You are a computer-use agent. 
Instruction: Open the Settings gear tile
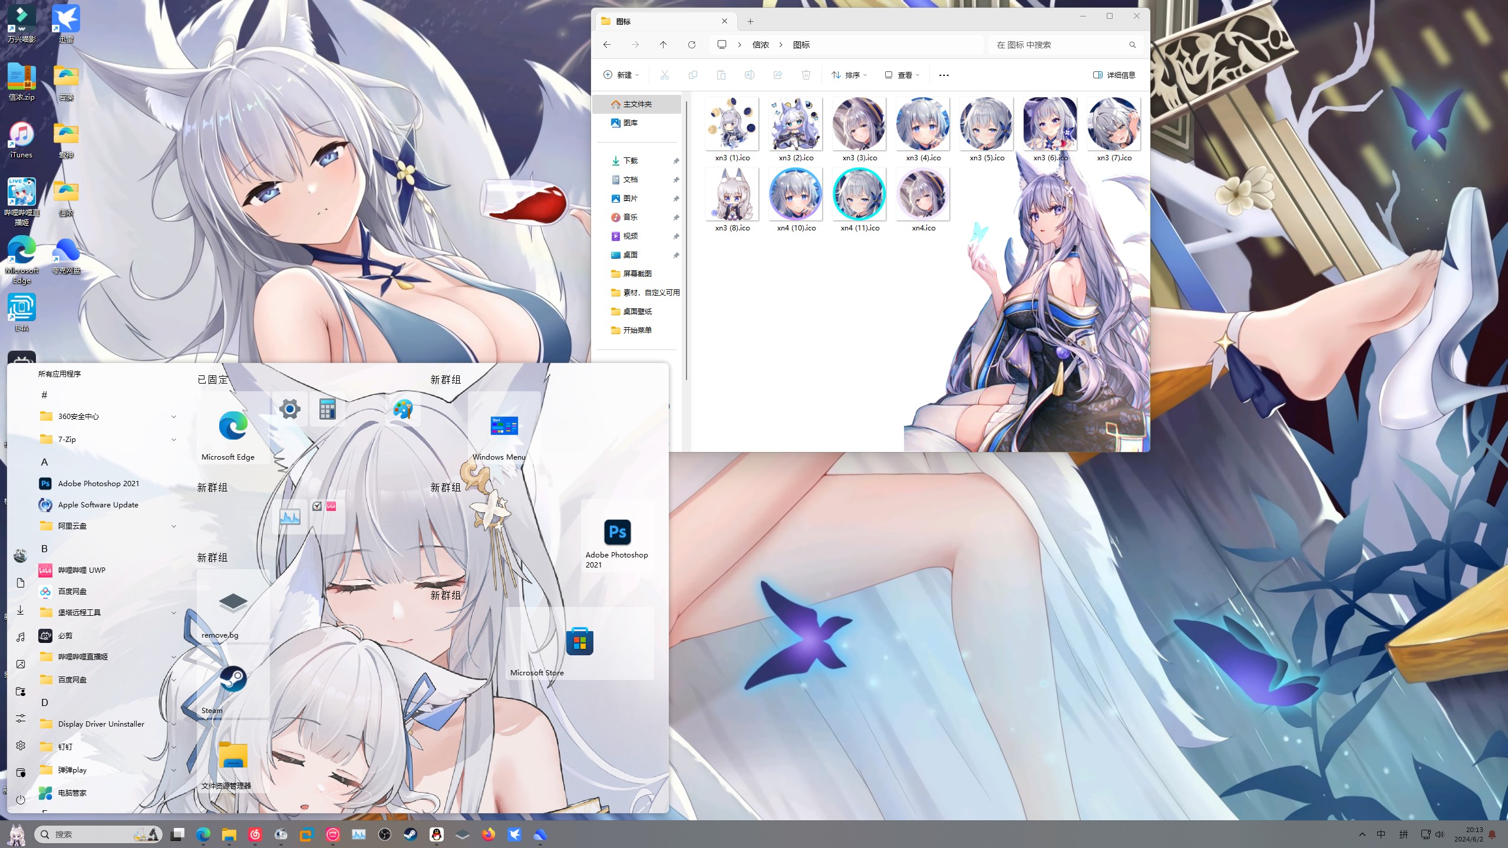(289, 408)
